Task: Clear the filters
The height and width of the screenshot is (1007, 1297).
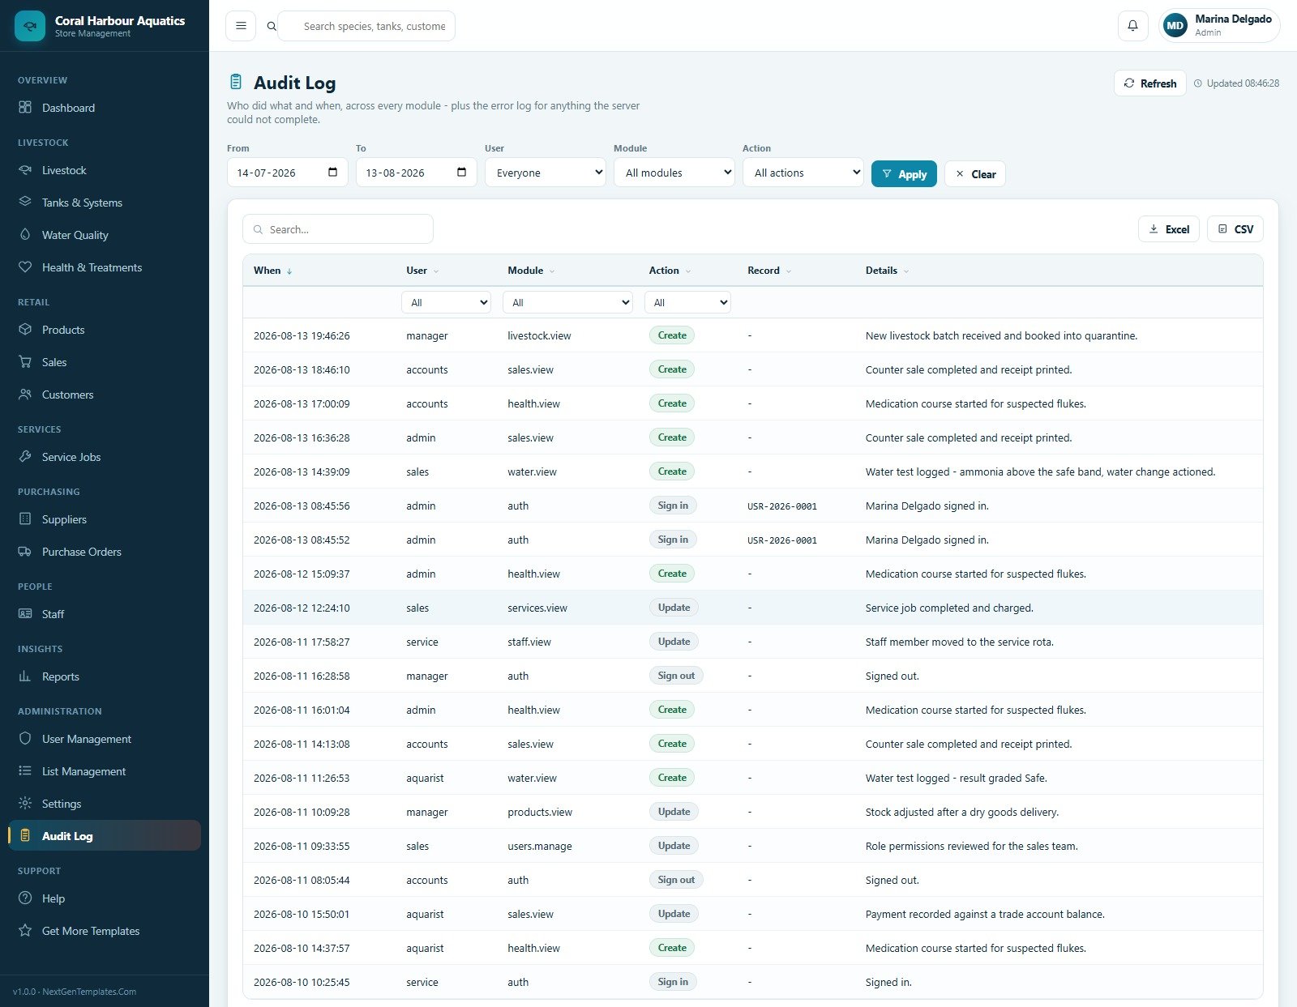Action: [x=975, y=174]
